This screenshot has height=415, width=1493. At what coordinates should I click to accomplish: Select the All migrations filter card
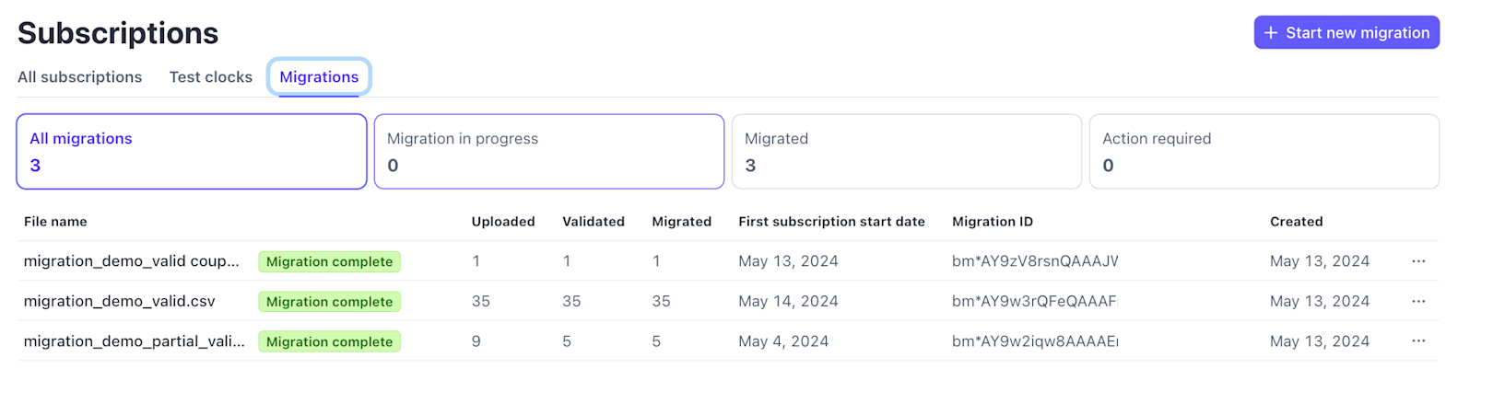coord(192,152)
